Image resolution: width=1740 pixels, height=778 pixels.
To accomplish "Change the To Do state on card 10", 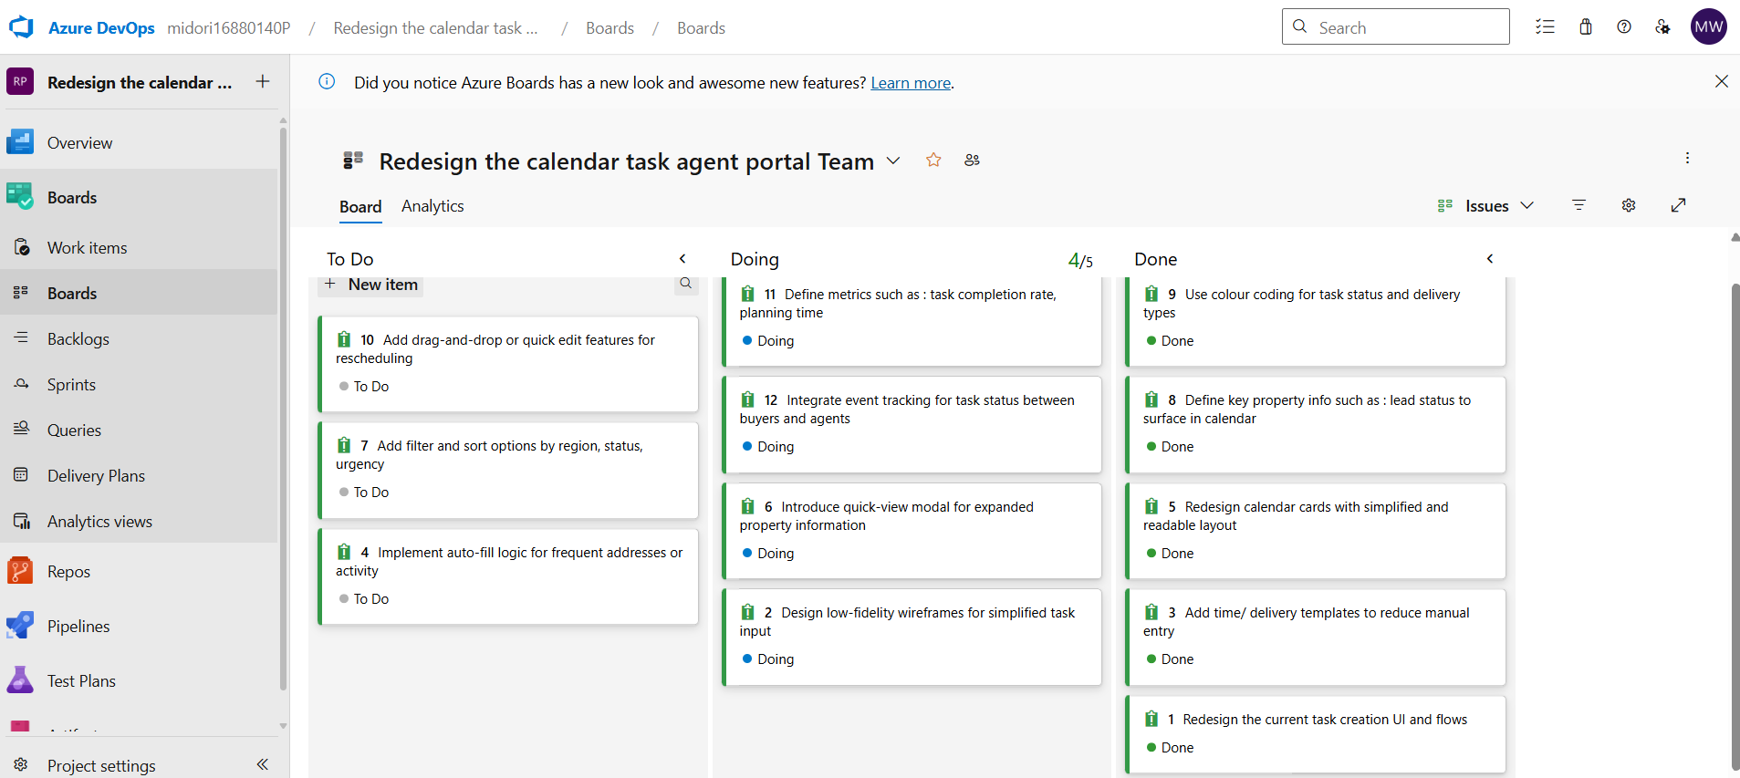I will click(x=364, y=387).
